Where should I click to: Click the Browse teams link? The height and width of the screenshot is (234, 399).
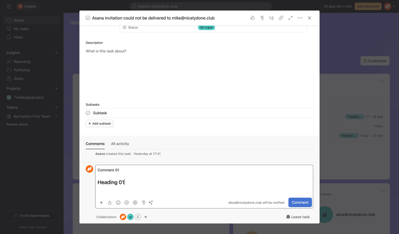[x=17, y=124]
